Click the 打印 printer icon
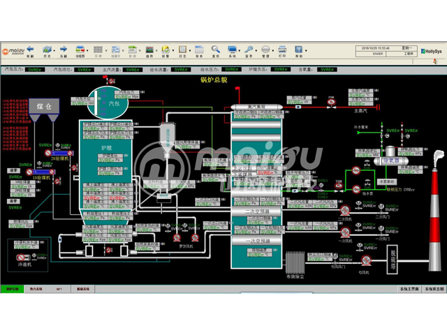Image resolution: width=447 pixels, height=335 pixels. (282, 50)
